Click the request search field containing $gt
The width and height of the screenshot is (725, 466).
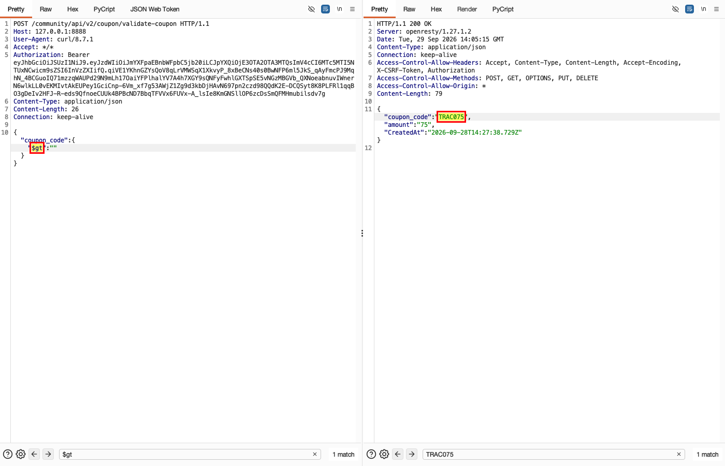click(190, 454)
